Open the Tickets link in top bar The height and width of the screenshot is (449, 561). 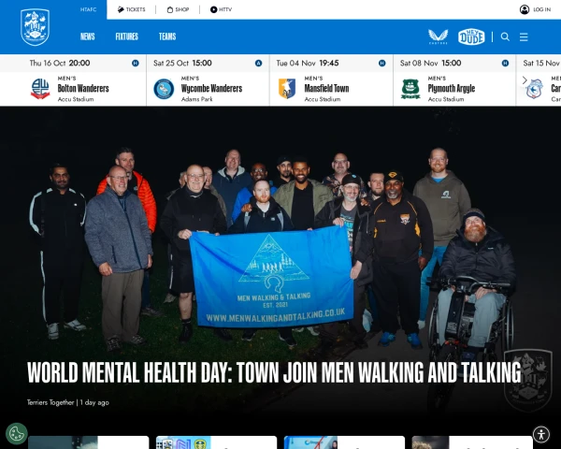[131, 9]
